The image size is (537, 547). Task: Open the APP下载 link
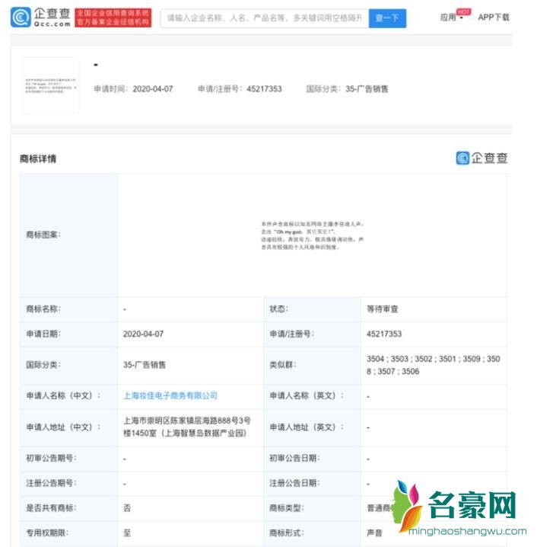tap(493, 18)
